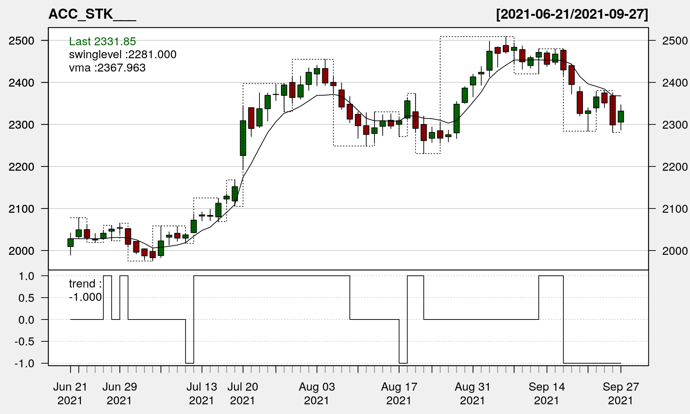This screenshot has width=690, height=414.
Task: Click the Jun 29 2021 axis label
Action: (119, 394)
